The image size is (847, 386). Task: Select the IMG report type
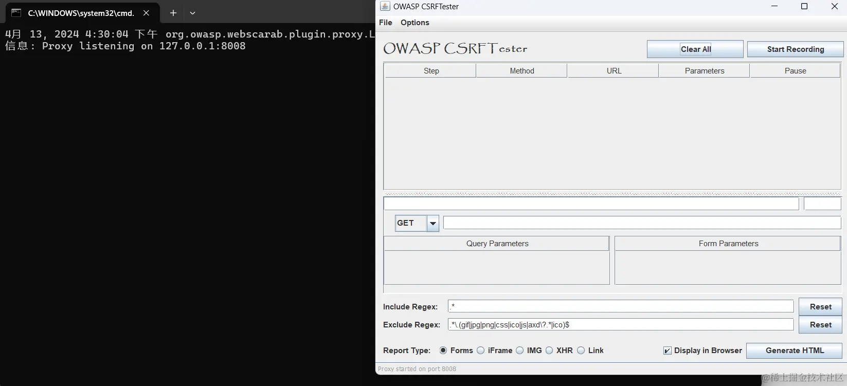tap(520, 351)
